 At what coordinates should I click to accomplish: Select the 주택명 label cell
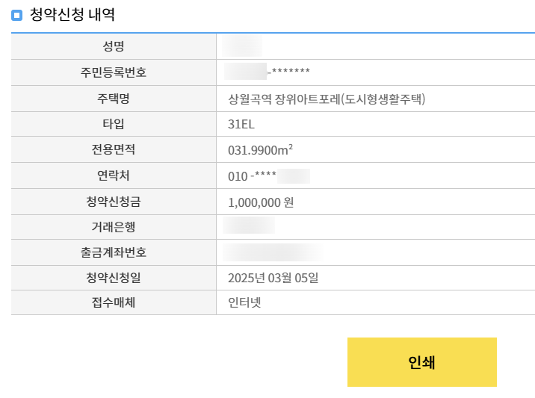point(114,99)
